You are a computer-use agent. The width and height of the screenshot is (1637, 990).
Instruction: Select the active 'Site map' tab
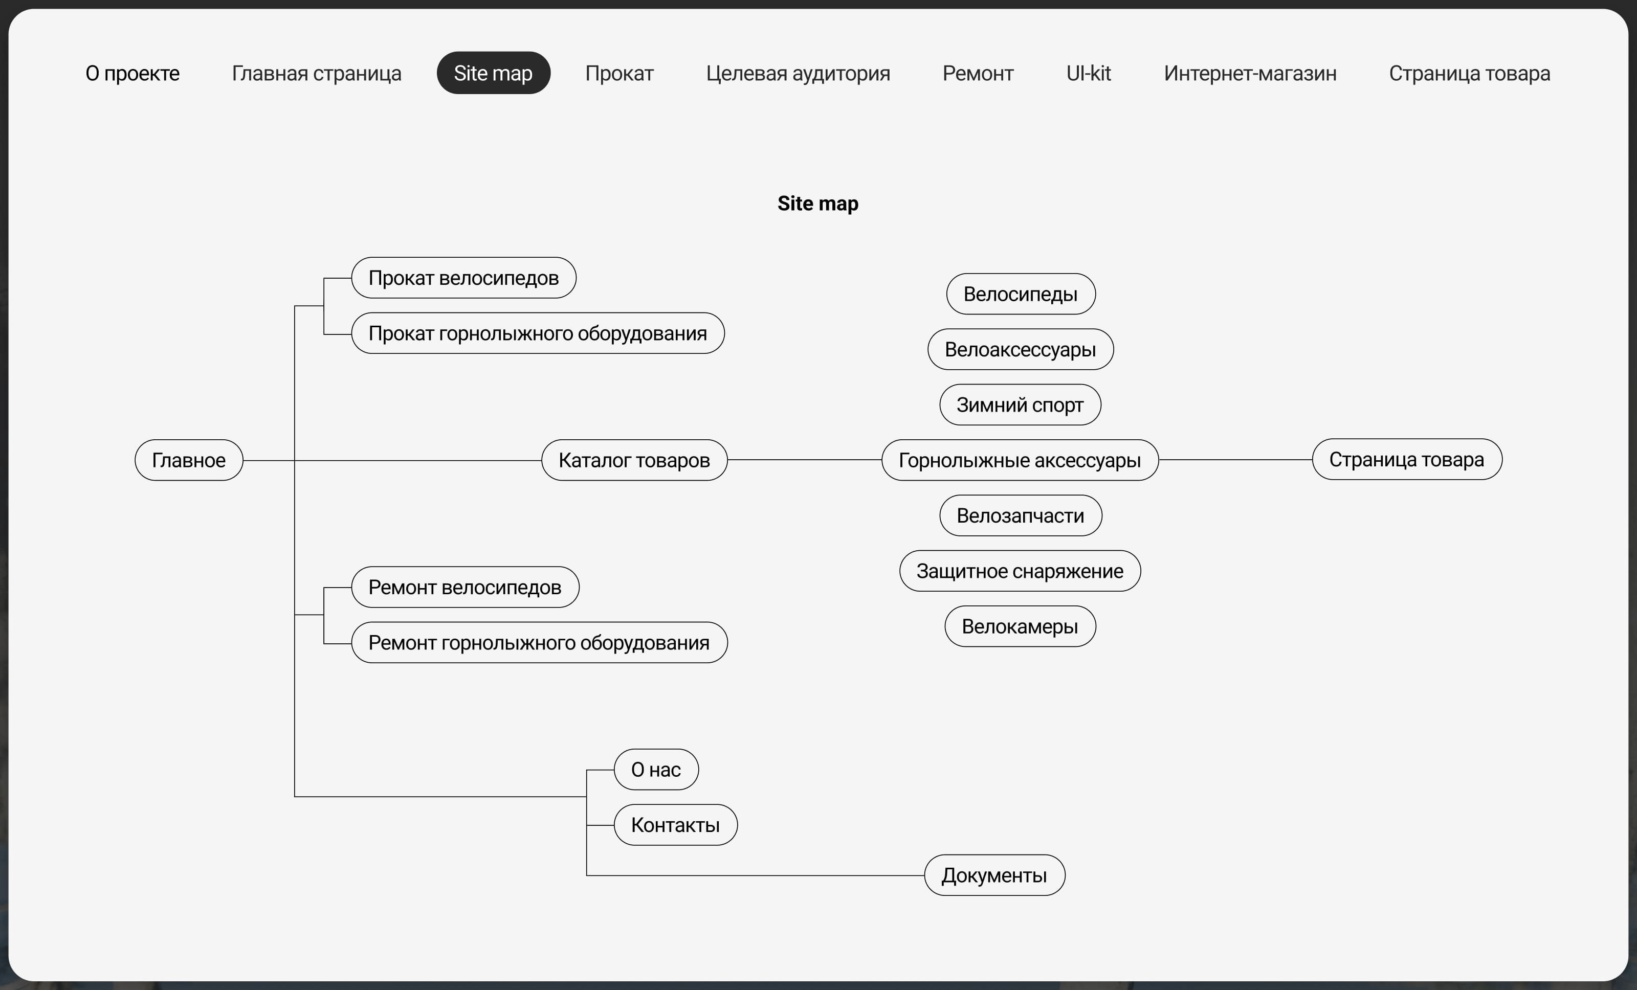pos(493,73)
